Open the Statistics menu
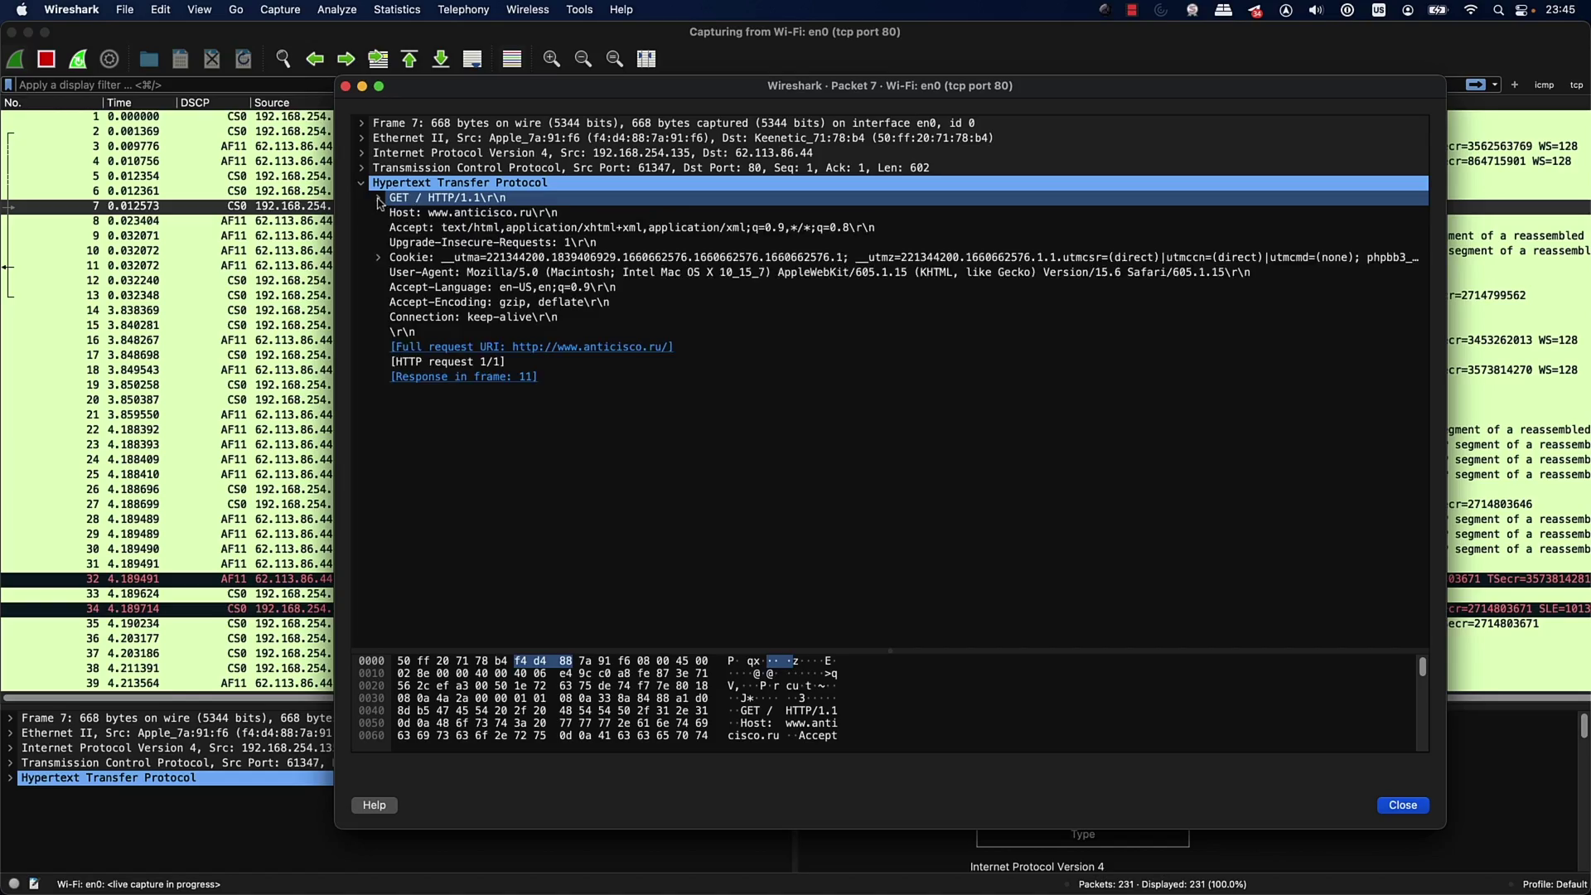 (x=397, y=10)
